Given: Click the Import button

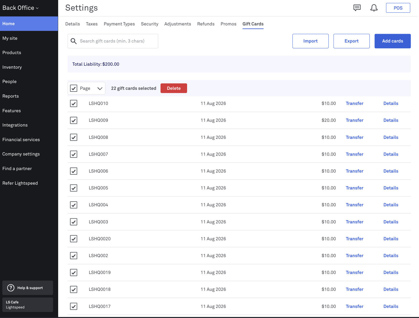Looking at the screenshot, I should pyautogui.click(x=310, y=41).
